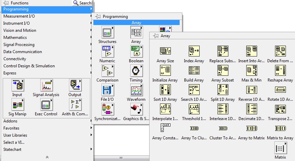
Task: Select the Matrix to Array function
Action: (x=280, y=128)
